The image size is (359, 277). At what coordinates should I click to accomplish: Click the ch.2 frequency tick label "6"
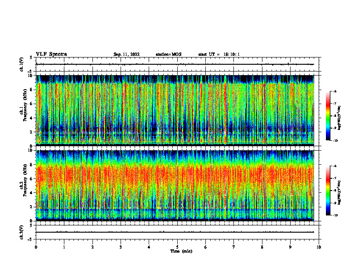click(x=32, y=179)
